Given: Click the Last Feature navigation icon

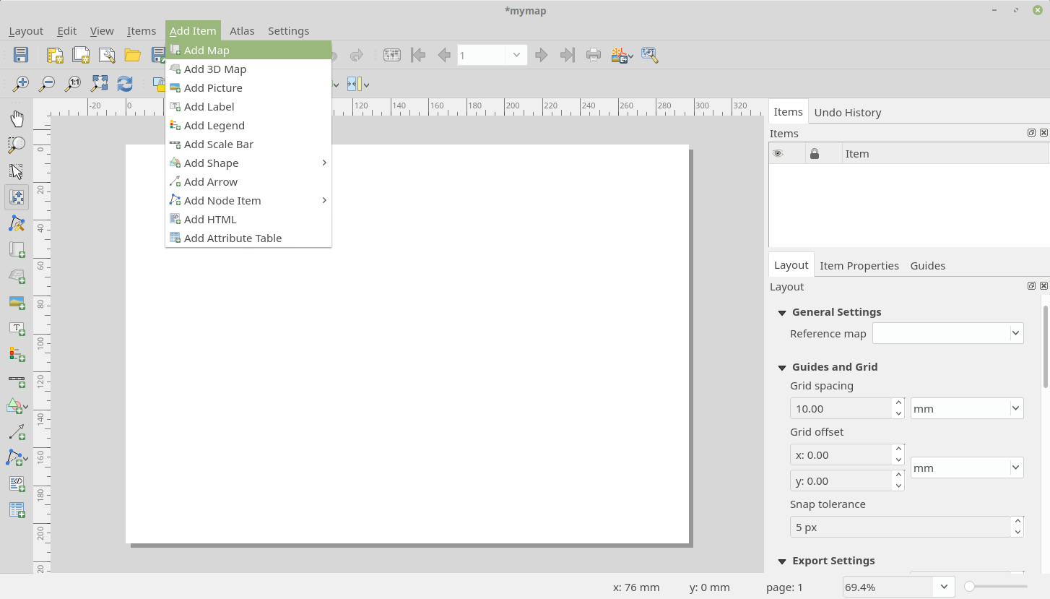Looking at the screenshot, I should (x=568, y=55).
